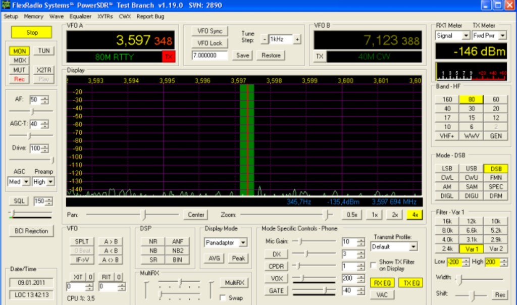
Task: Click the yellow Stop button
Action: pos(32,32)
